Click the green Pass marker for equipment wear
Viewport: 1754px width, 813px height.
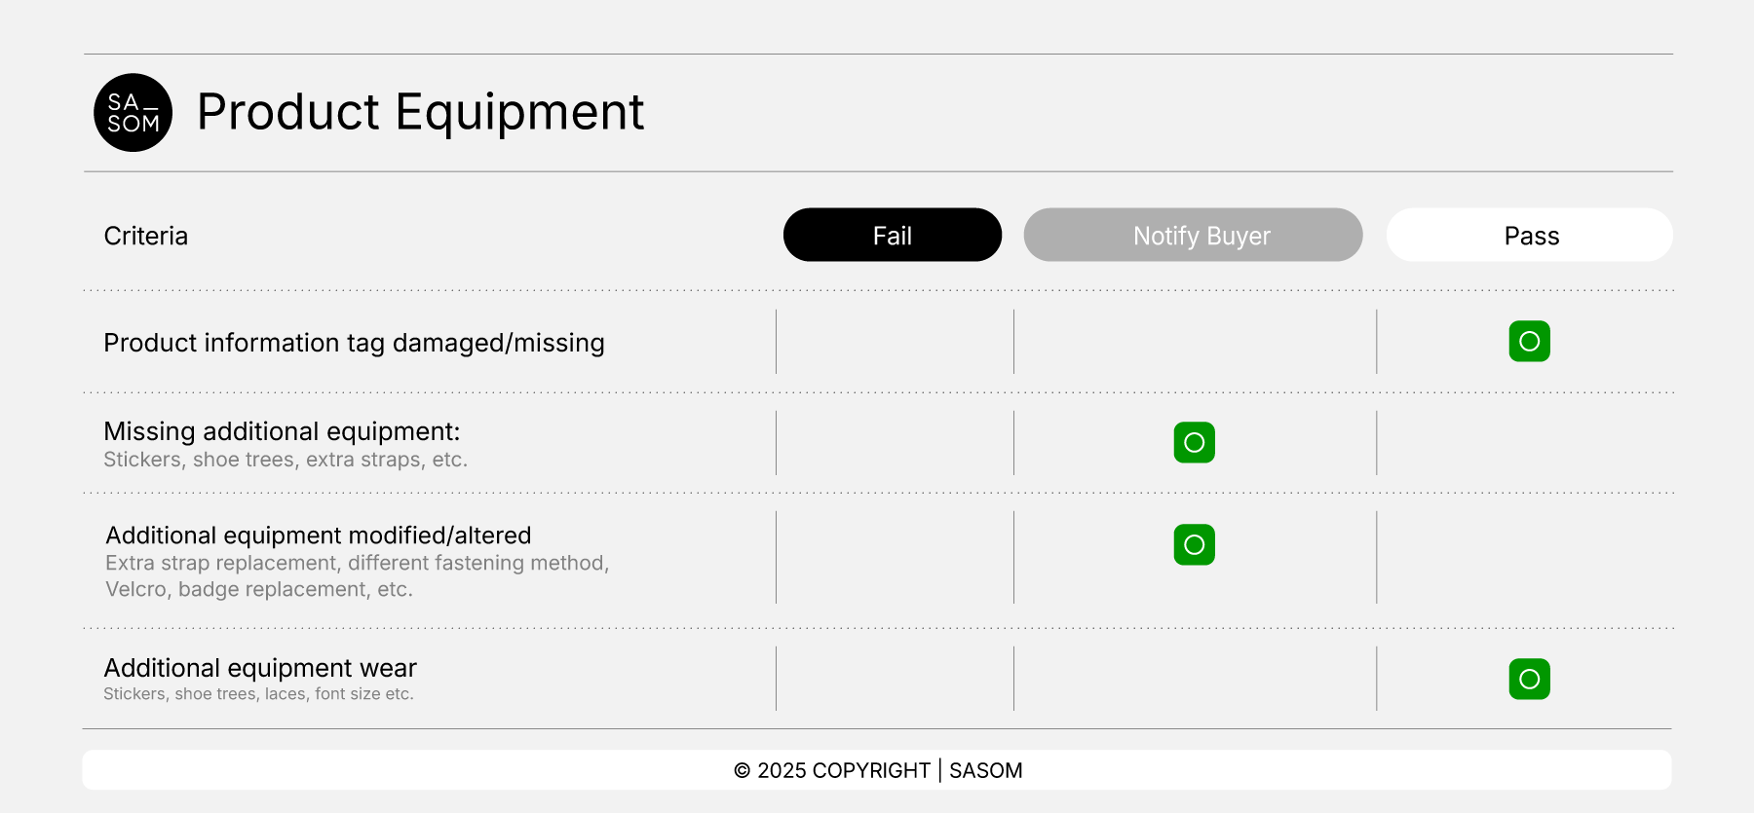(x=1529, y=680)
